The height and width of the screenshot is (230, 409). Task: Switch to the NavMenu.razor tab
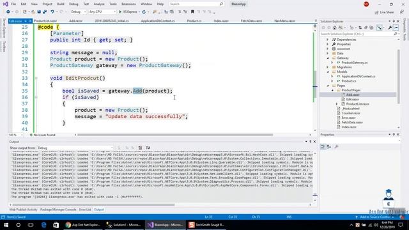click(285, 21)
